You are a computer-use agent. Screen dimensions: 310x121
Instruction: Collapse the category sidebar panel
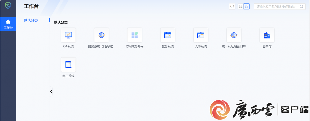point(51,91)
